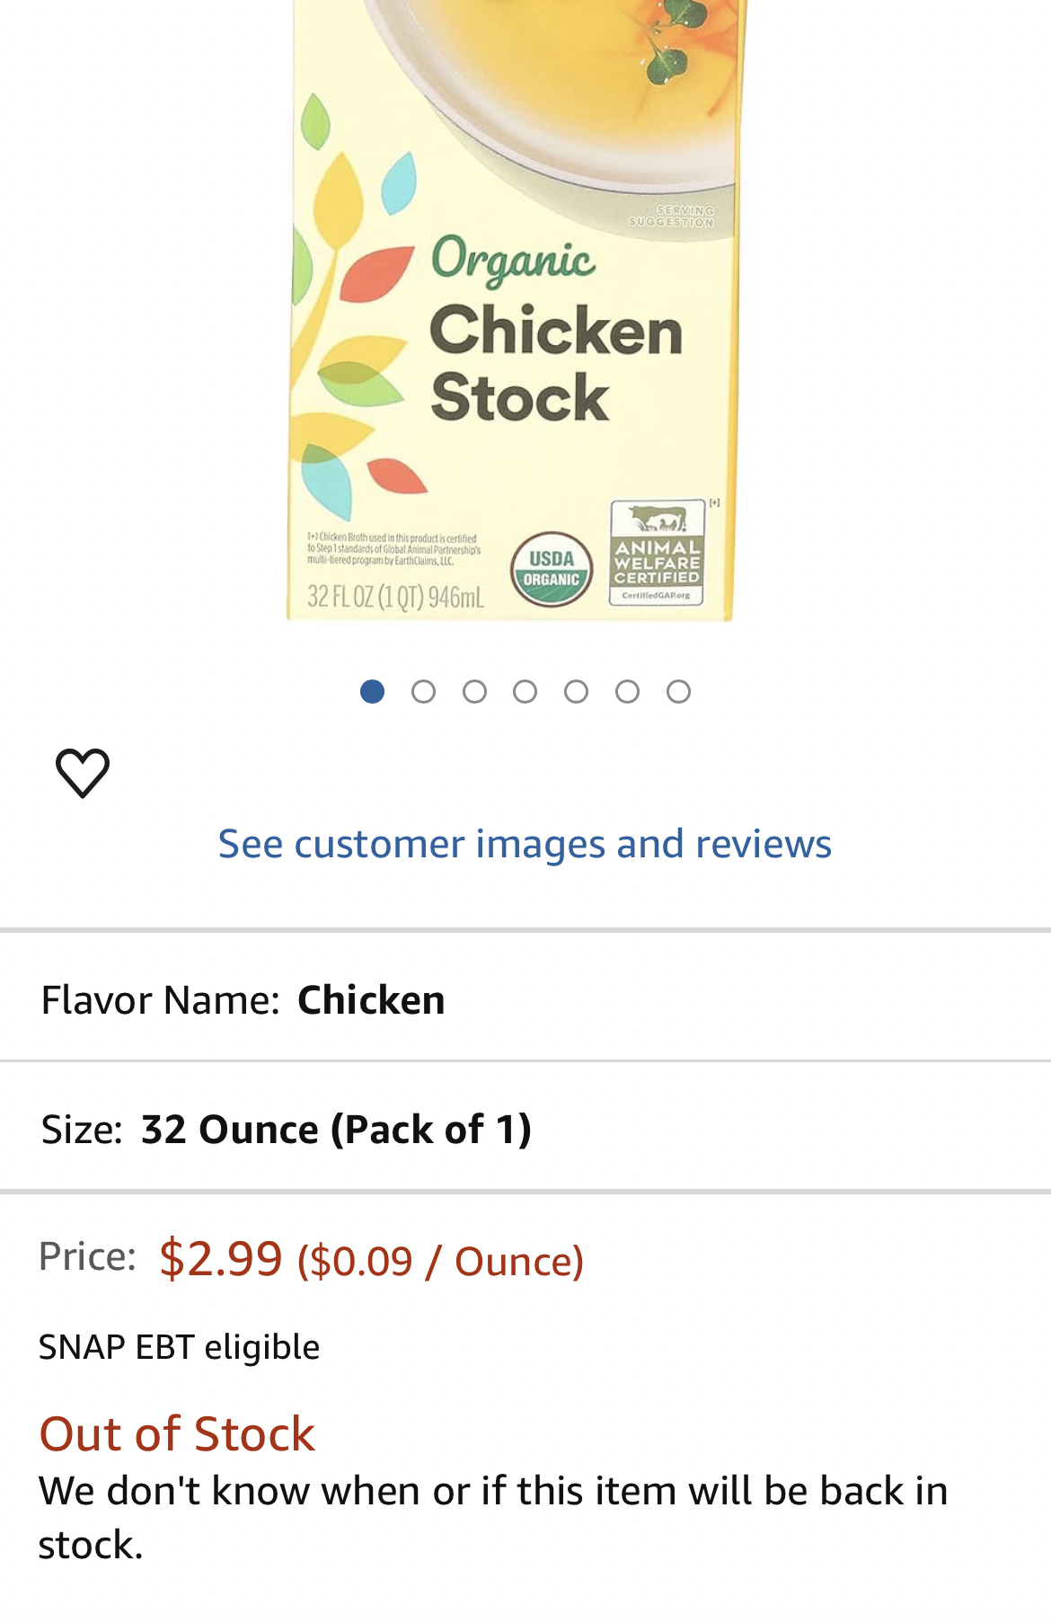This screenshot has height=1623, width=1051.
Task: Click the USDA Organic seal on carton
Action: pos(552,570)
